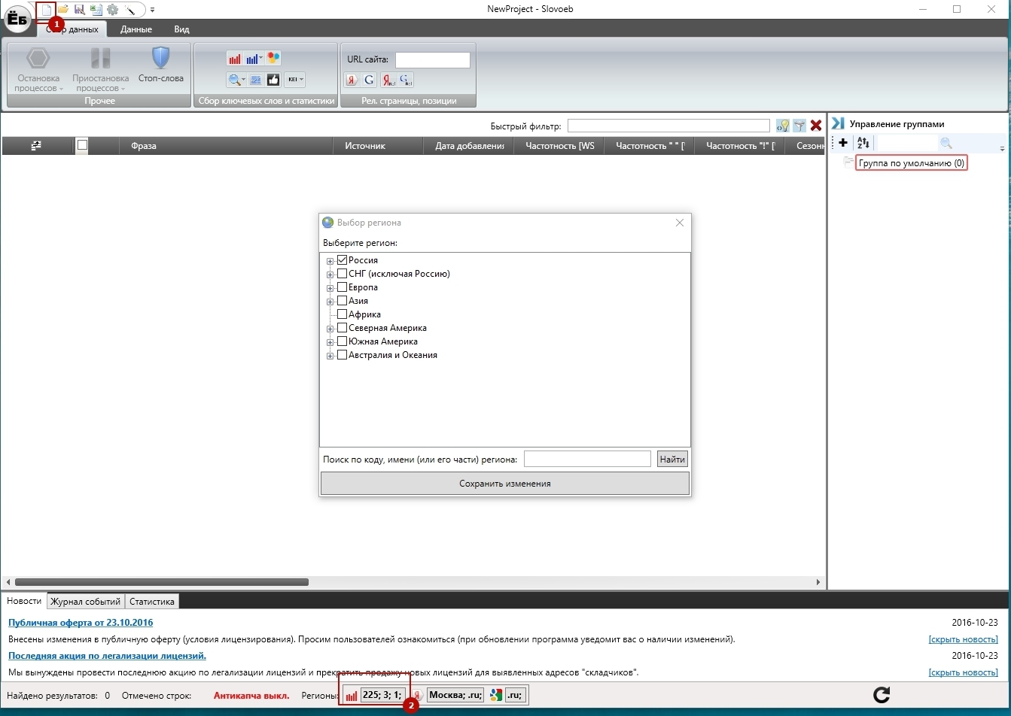Open Публичная оферта от 23.10.2016 link
The image size is (1011, 716).
81,623
